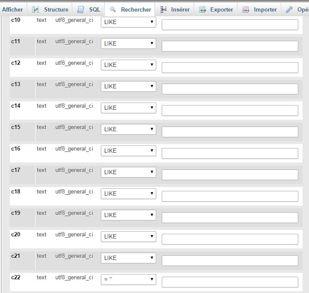Screen dimensions: 309x293
Task: Select the Rechercher tab
Action: tap(130, 9)
